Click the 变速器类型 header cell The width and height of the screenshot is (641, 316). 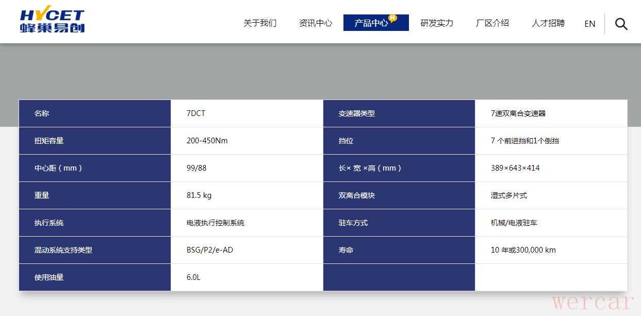356,113
